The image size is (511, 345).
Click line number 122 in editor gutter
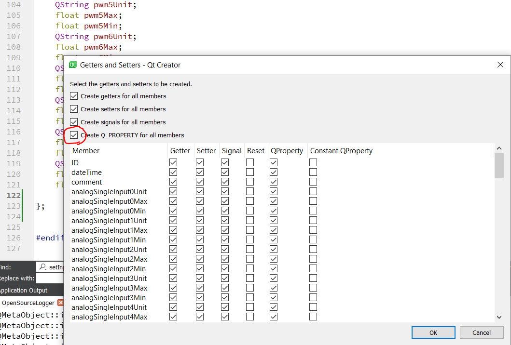pos(14,195)
